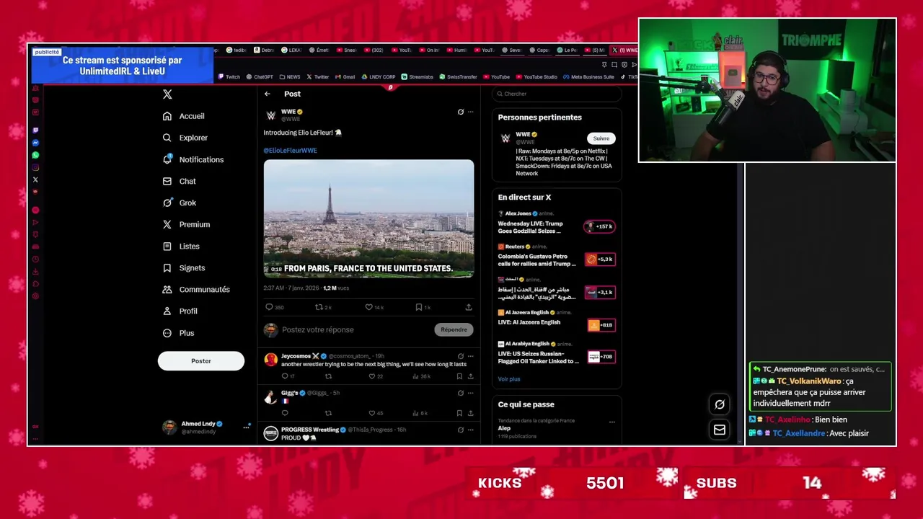Viewport: 923px width, 519px height.
Task: Open more options on PROGRESS Wrestling reply
Action: pos(470,430)
